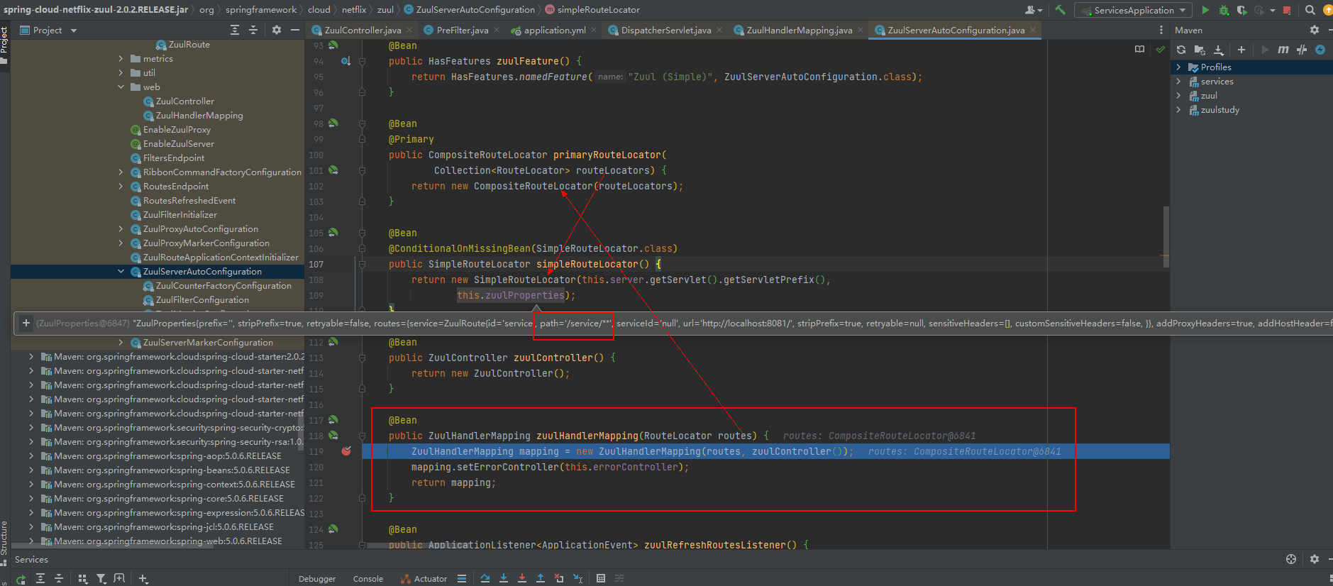Viewport: 1333px width, 586px height.
Task: Open Services panel settings gear
Action: (1314, 559)
